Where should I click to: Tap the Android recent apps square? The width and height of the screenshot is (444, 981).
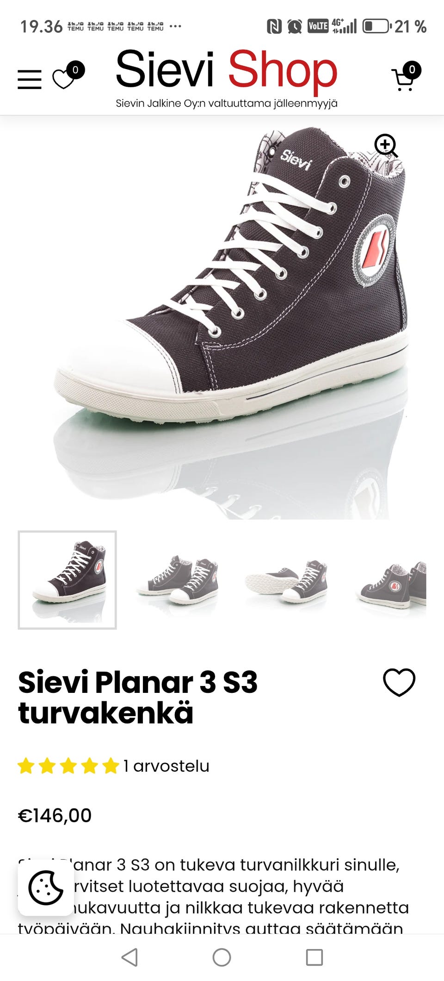click(x=314, y=957)
